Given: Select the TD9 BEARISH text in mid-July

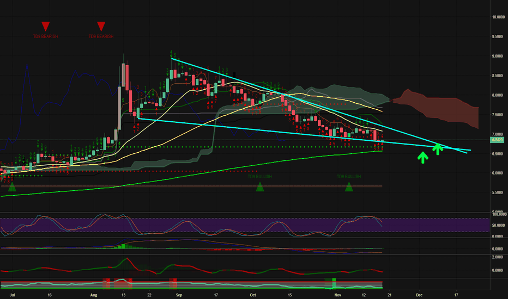Looking at the screenshot, I should point(45,36).
